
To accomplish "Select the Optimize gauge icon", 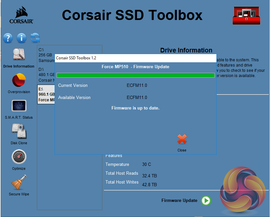I will [x=19, y=157].
